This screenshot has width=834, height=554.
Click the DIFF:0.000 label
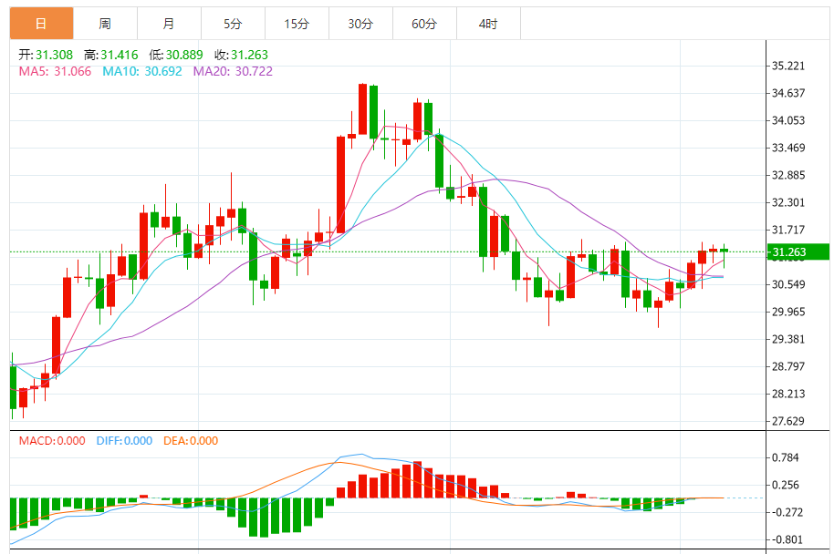click(x=124, y=441)
